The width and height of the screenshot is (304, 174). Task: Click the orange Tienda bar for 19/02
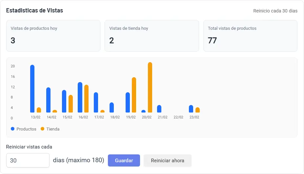134,95
